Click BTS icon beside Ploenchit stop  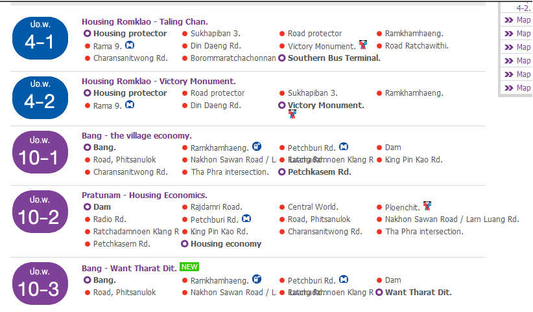point(427,206)
